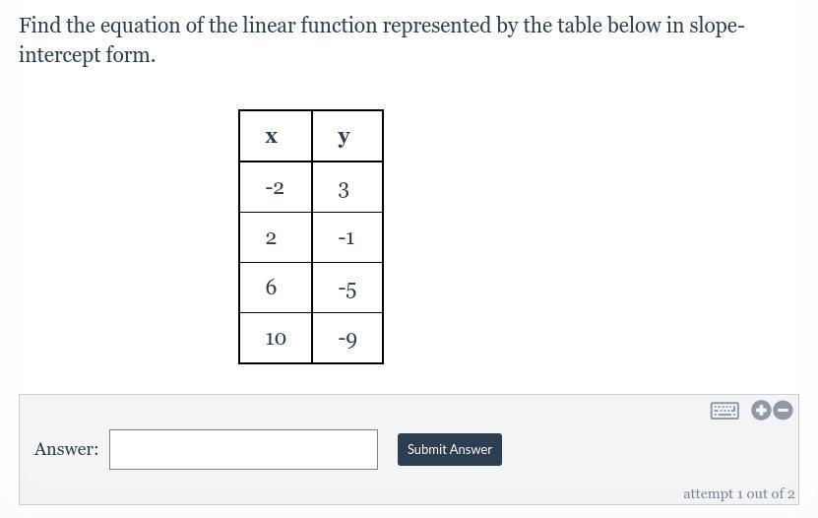818x518 pixels.
Task: Select the x cell containing positive 2
Action: tap(276, 237)
